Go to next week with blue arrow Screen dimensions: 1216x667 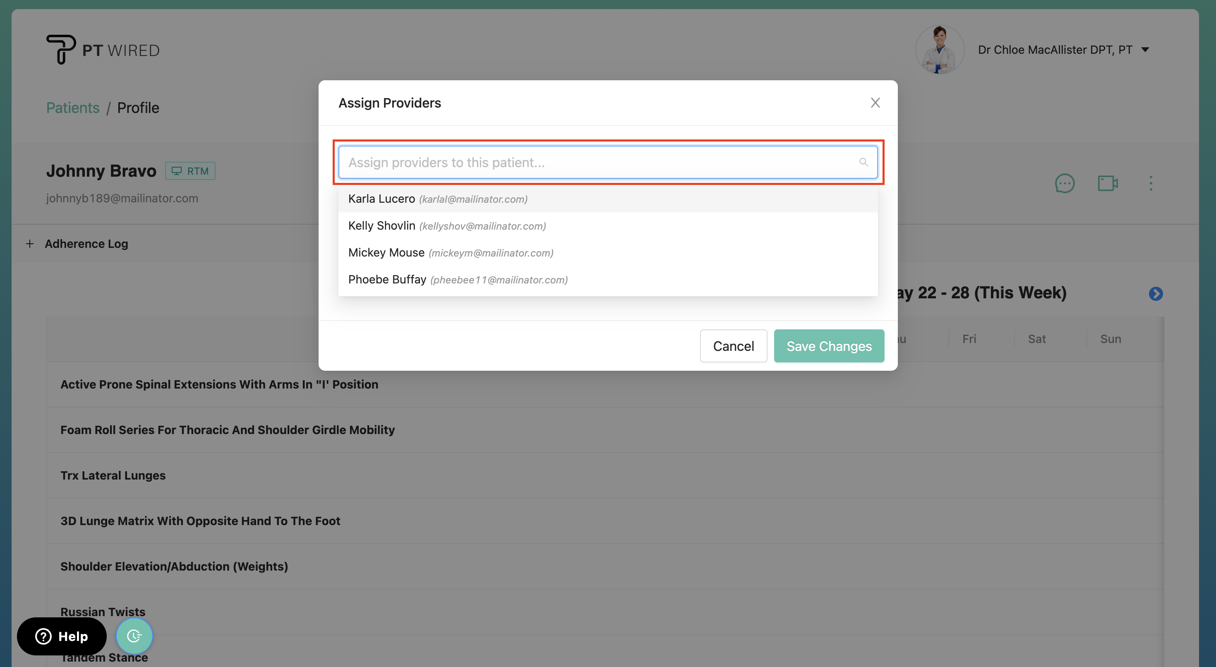1156,294
